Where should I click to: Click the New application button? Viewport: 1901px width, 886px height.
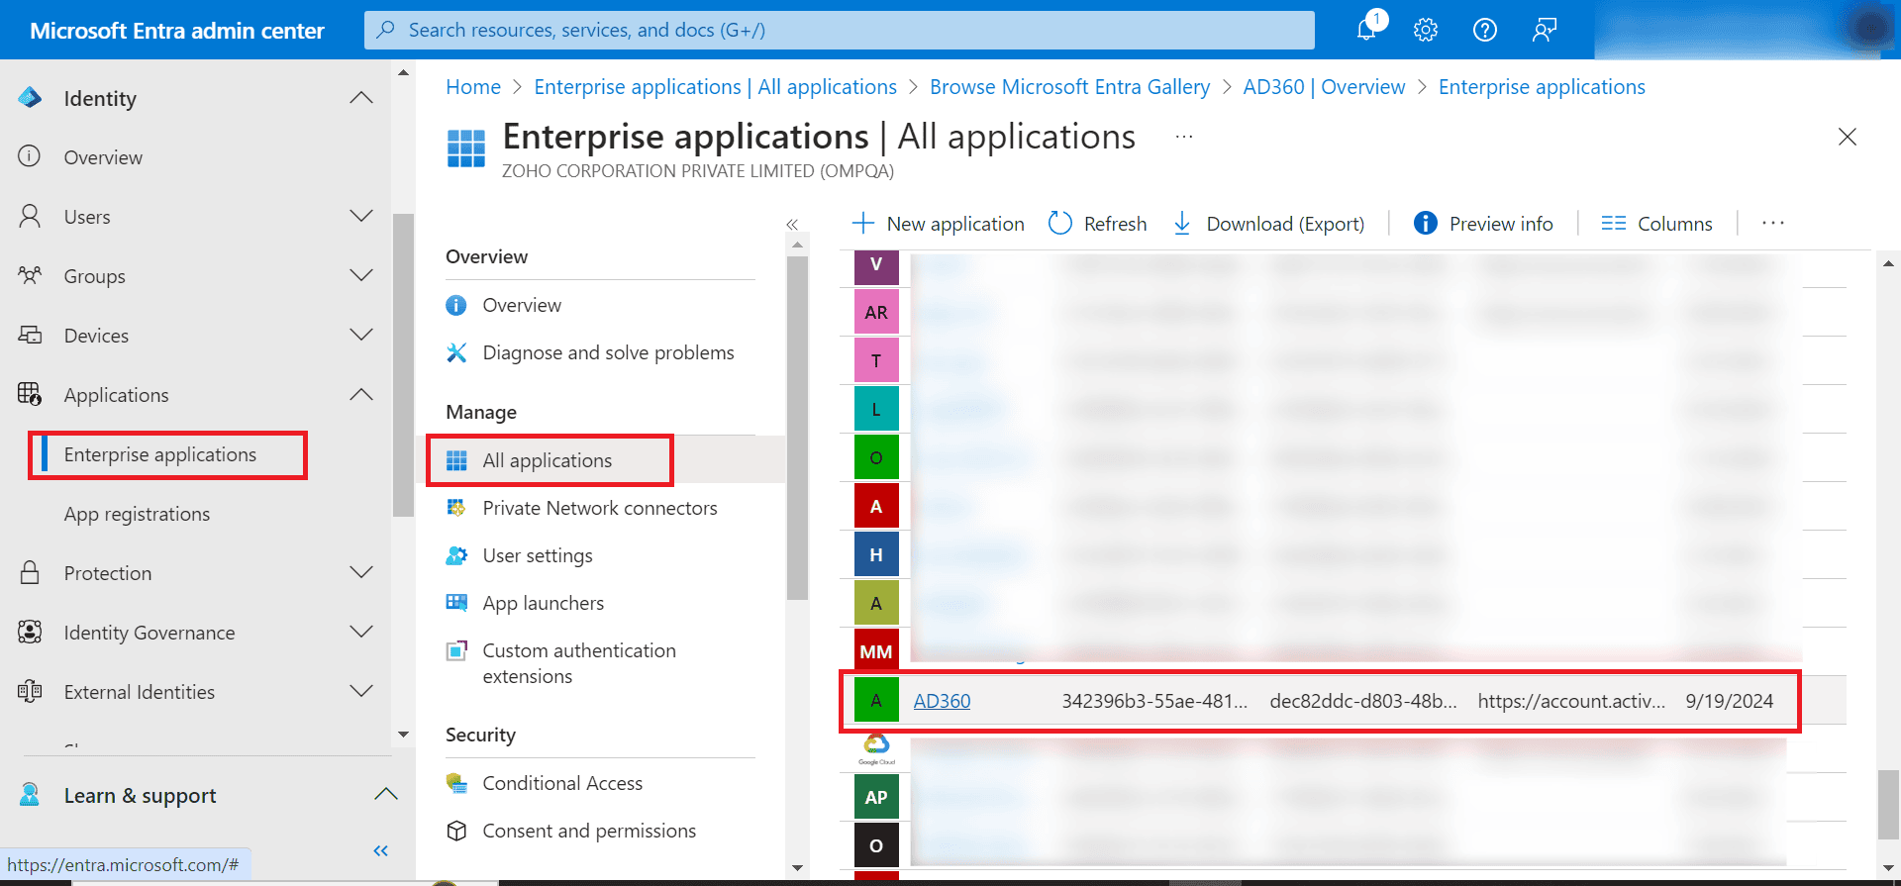(939, 224)
